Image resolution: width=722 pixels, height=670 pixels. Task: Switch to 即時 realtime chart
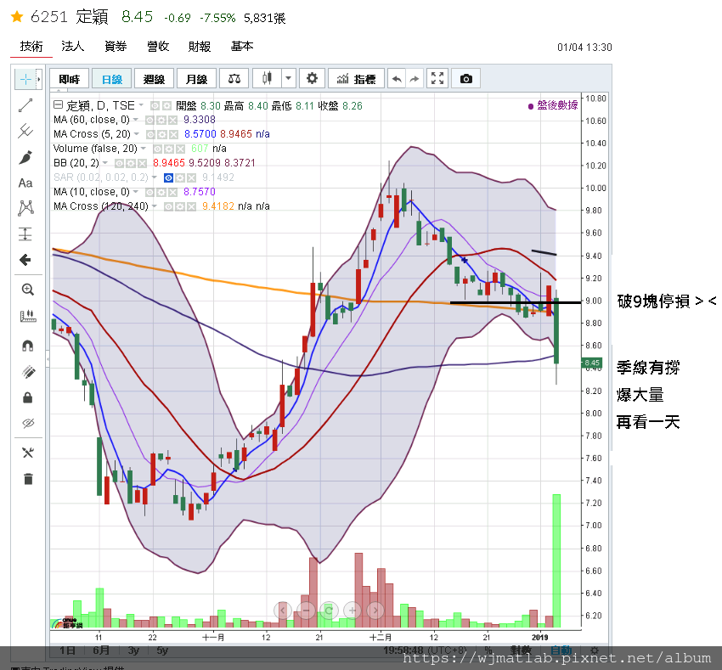70,79
